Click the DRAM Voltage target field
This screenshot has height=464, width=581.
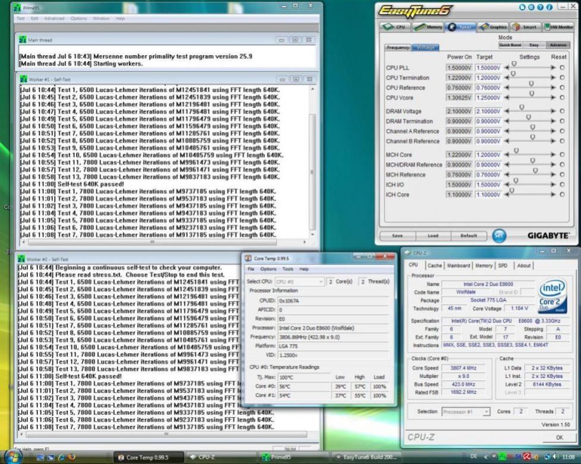point(488,111)
